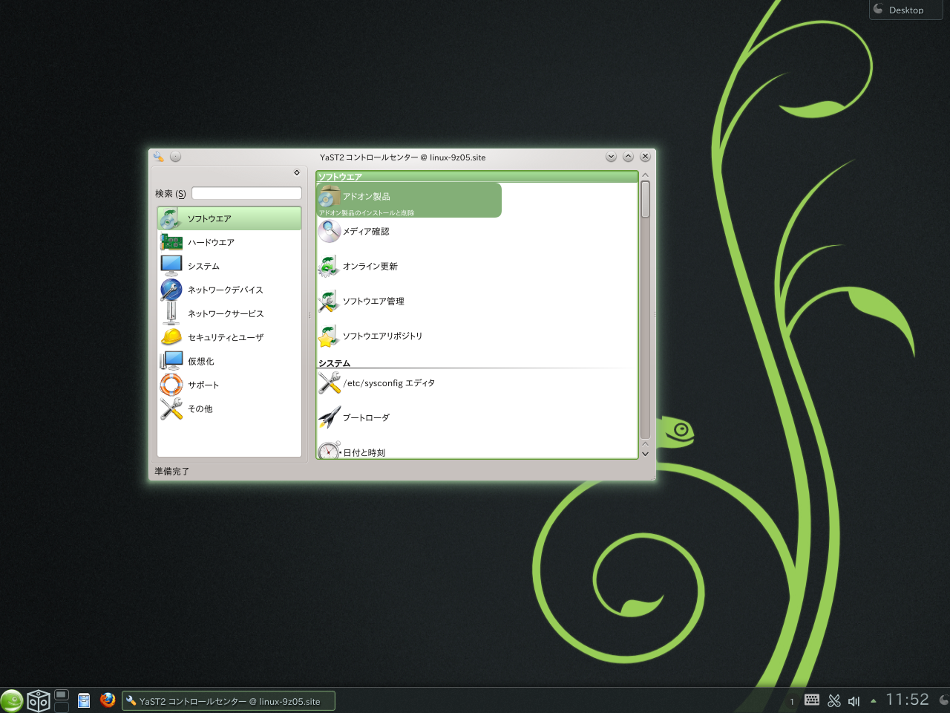Screen dimensions: 950x713
Task: Select the ソフトウエア category in the sidebar
Action: (x=229, y=218)
